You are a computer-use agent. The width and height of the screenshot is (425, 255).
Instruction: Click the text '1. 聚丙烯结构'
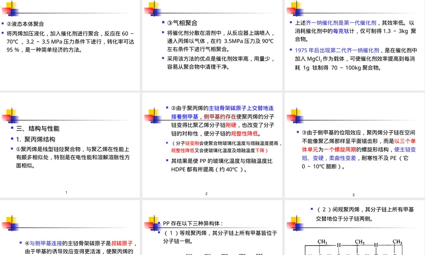(36, 139)
